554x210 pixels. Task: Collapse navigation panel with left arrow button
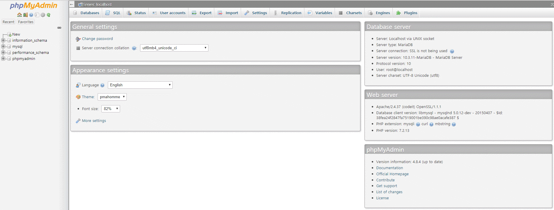(72, 4)
